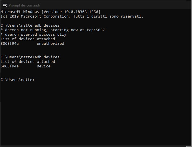Image resolution: width=192 pixels, height=147 pixels.
Task: Click the device ID beside 'unauthorized'
Action: coord(10,43)
